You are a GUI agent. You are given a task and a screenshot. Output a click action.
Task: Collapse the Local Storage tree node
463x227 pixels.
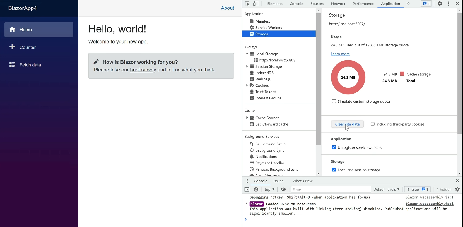pos(247,54)
